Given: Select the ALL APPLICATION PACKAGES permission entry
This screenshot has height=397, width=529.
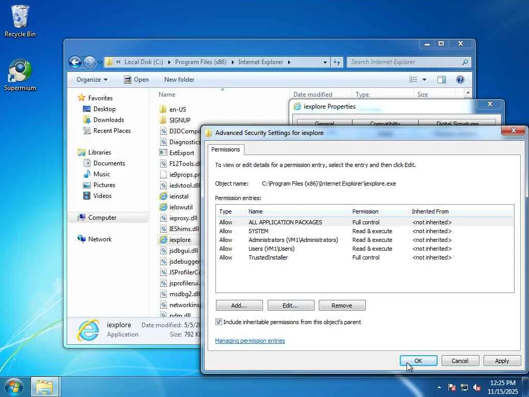Looking at the screenshot, I should tap(365, 222).
